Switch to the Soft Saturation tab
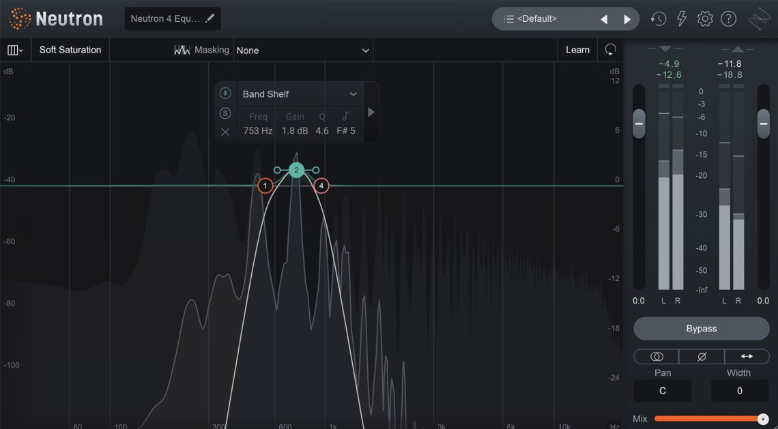 pyautogui.click(x=70, y=49)
